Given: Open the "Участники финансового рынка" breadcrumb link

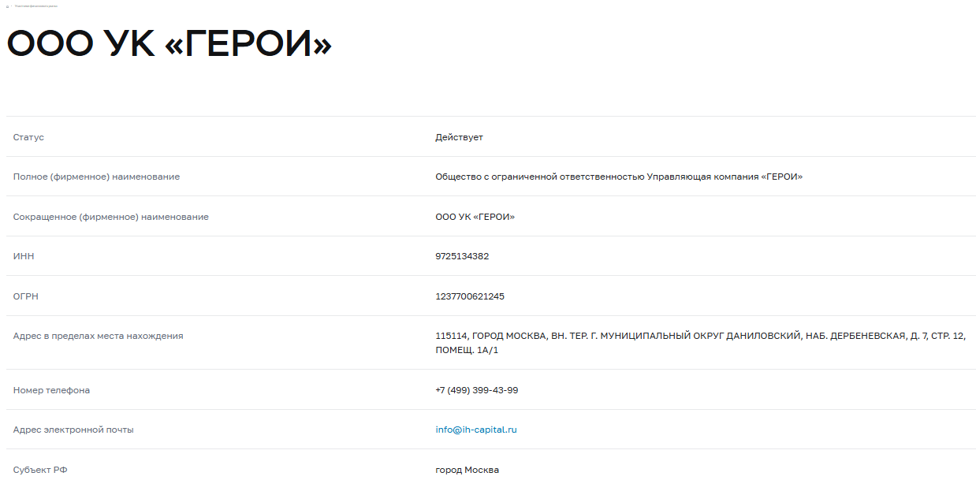Looking at the screenshot, I should 36,6.
